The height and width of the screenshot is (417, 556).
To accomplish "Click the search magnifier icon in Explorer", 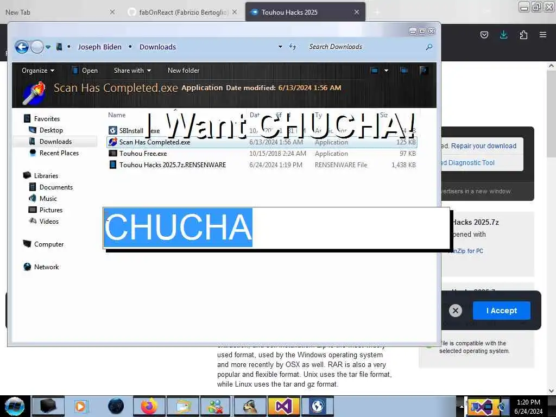I will coord(429,47).
